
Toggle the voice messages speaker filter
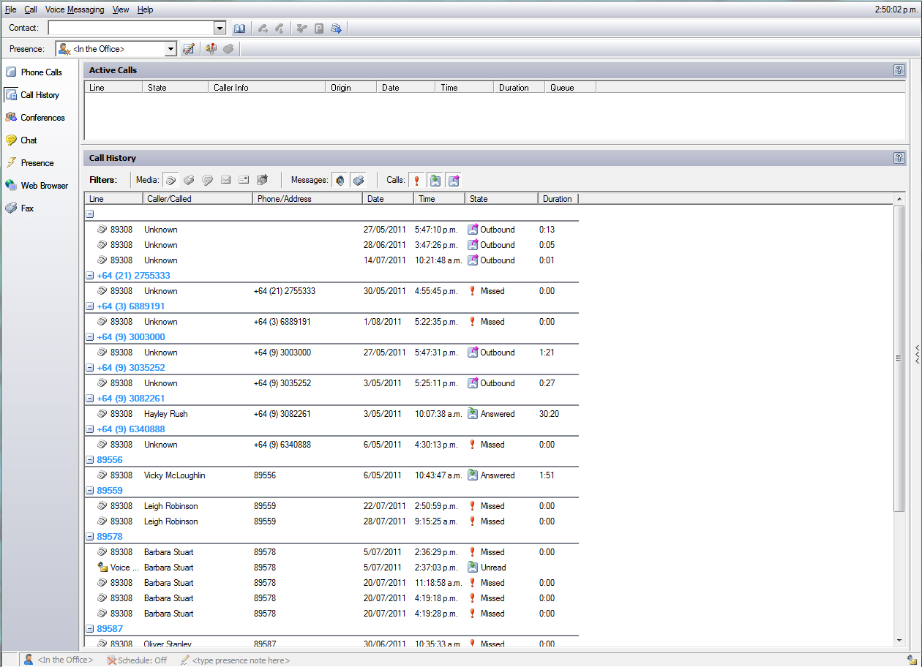(x=340, y=180)
